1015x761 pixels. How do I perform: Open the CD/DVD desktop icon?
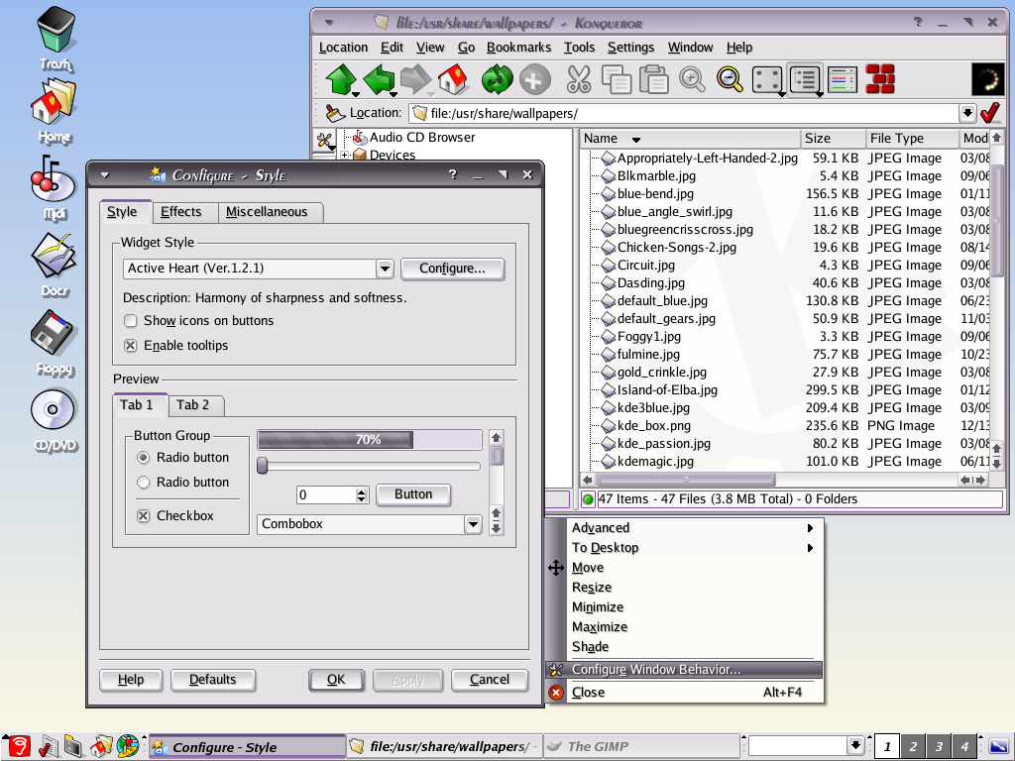pyautogui.click(x=55, y=419)
